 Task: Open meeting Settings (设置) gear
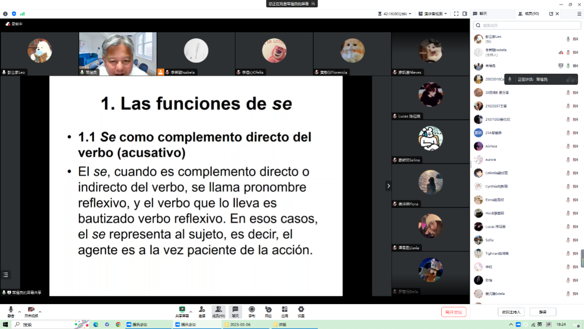click(301, 311)
